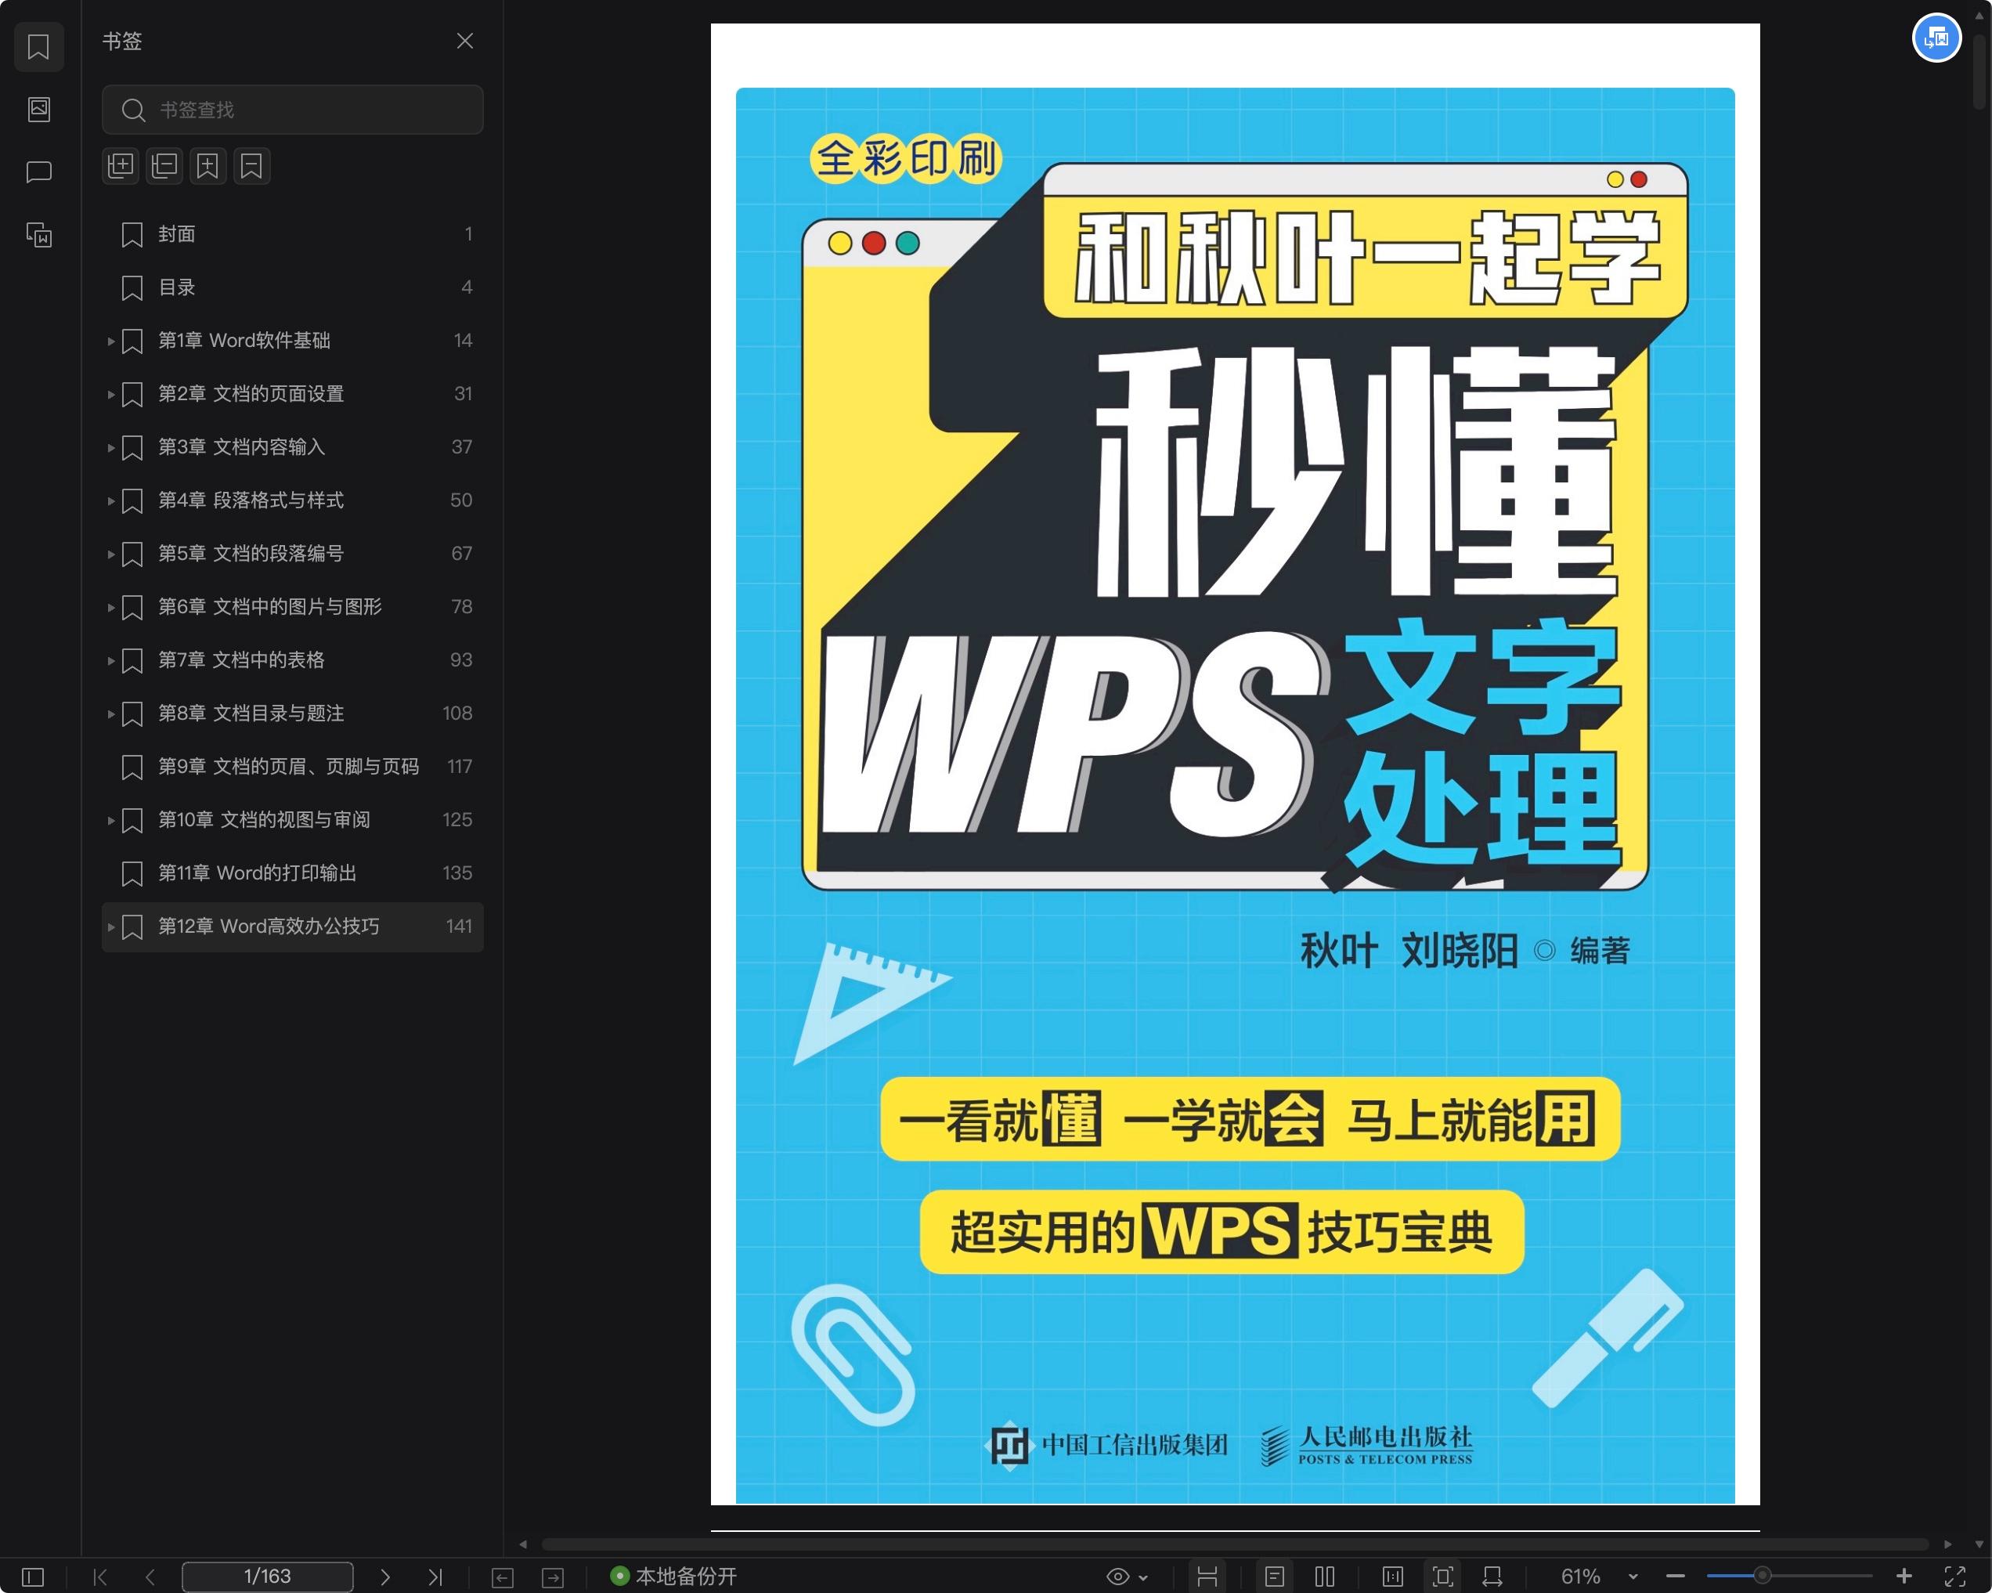Expand 第7章 文档中的表格 bookmark arrow
This screenshot has width=1992, height=1593.
point(111,661)
